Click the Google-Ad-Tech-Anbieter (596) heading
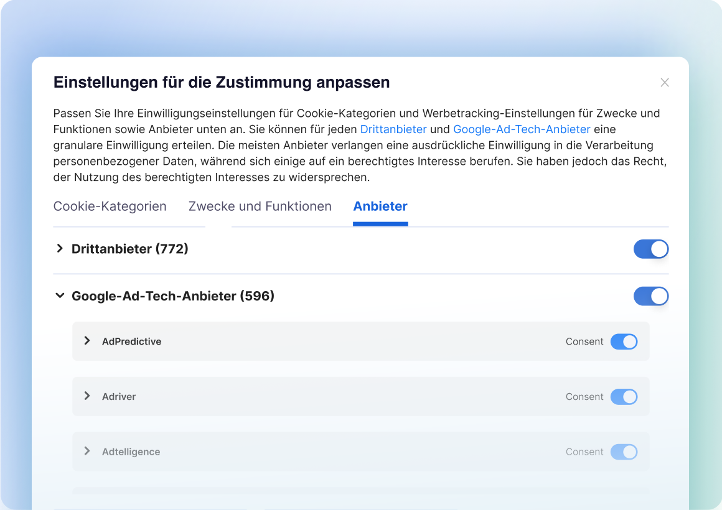This screenshot has width=722, height=510. [x=173, y=296]
